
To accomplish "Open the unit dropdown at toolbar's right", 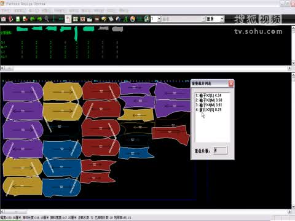I will (215, 19).
